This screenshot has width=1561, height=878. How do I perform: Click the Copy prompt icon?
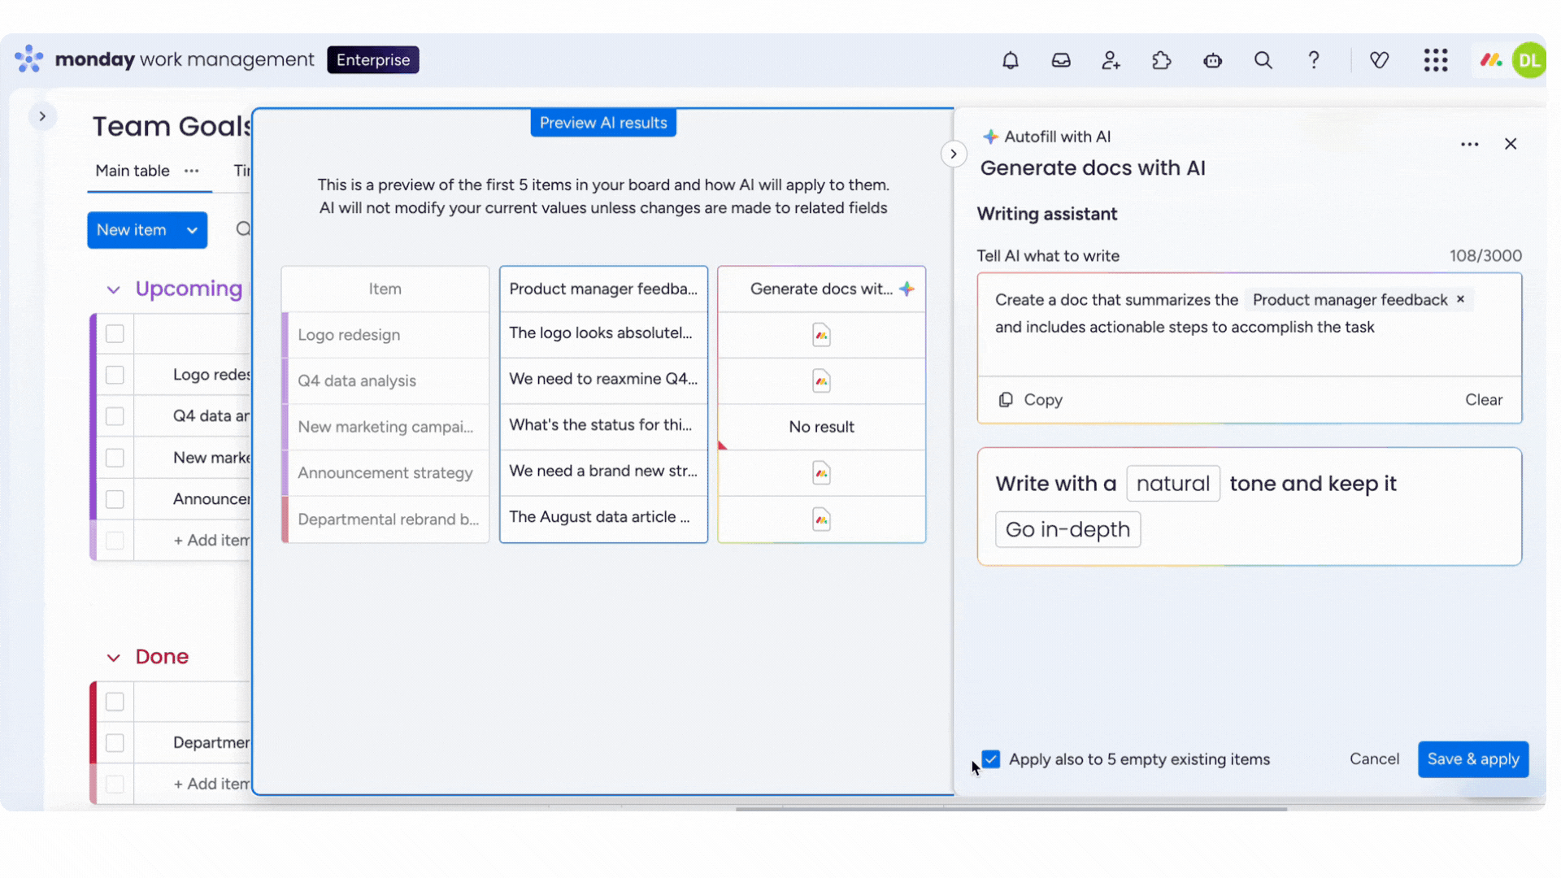pyautogui.click(x=1006, y=400)
